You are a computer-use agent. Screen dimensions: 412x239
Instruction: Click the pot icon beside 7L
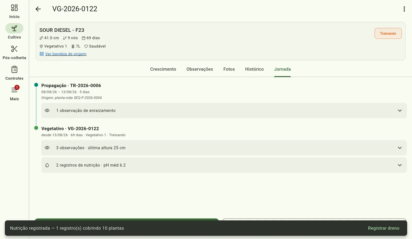tap(73, 47)
